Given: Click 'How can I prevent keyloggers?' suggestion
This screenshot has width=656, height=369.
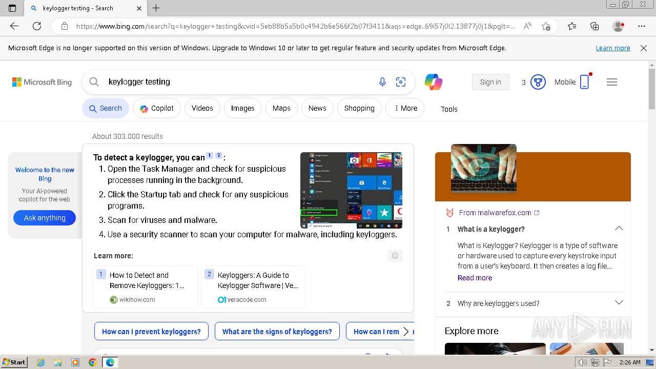Looking at the screenshot, I should tap(151, 332).
